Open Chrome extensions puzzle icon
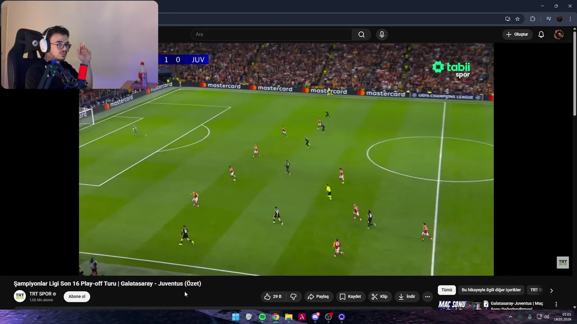This screenshot has width=577, height=324. (x=533, y=19)
